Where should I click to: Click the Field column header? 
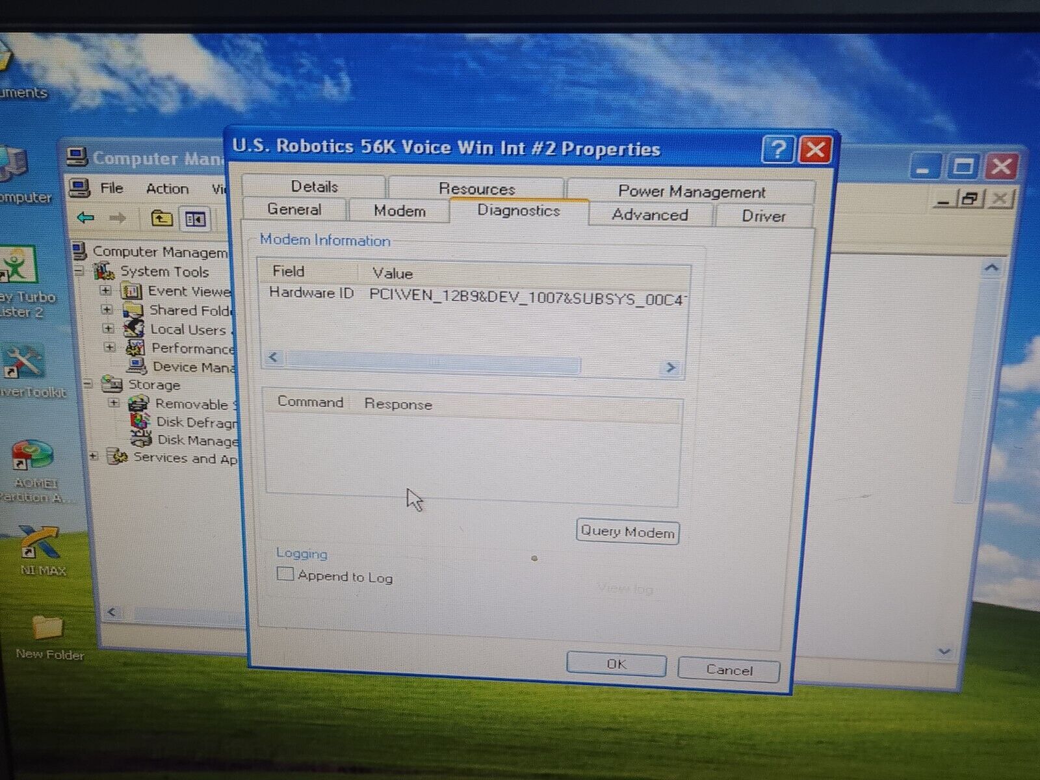point(308,271)
